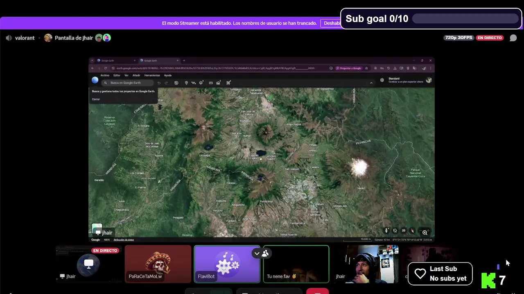Select the PaRaCeTaMoLw participant tile
This screenshot has height=294, width=524.
pos(158,264)
